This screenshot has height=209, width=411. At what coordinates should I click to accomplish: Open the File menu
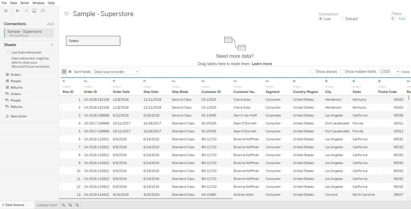[4, 3]
